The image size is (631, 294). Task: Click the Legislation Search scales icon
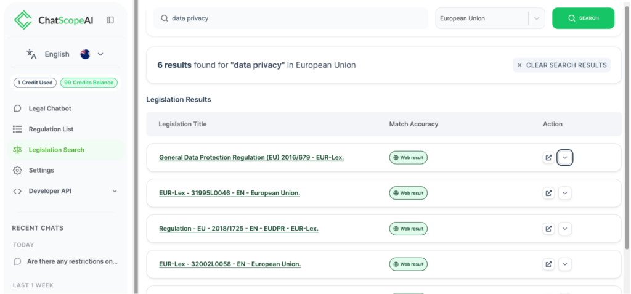click(x=17, y=150)
